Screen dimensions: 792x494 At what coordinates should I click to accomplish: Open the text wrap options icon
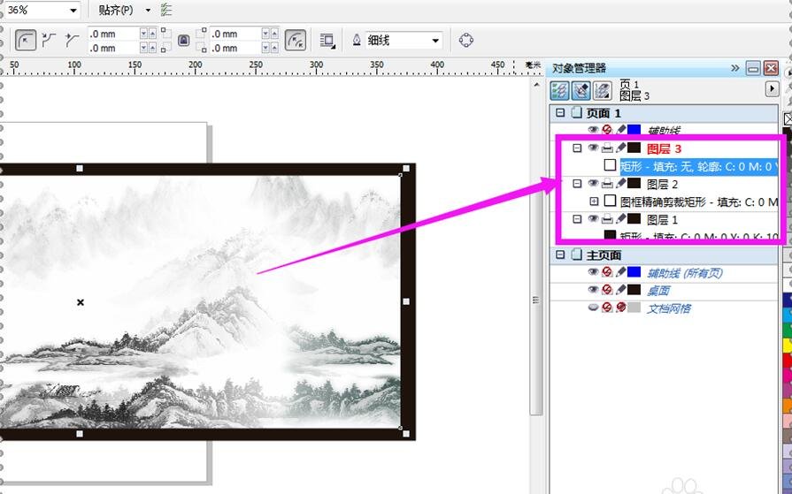(x=327, y=41)
